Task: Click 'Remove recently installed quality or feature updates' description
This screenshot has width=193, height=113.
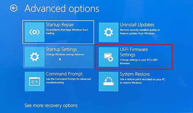Action: tap(140, 32)
